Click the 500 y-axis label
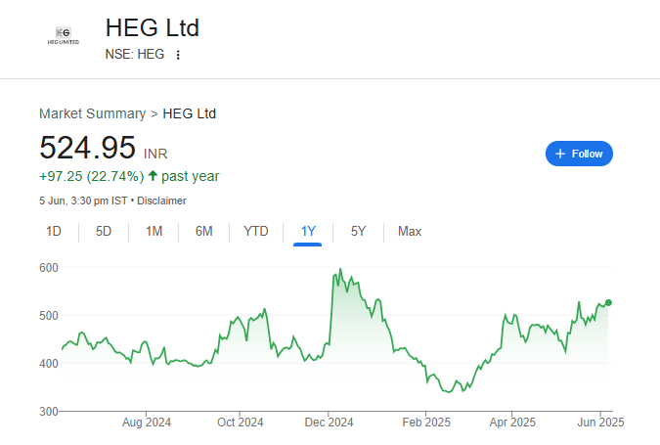The image size is (660, 445). (x=49, y=316)
